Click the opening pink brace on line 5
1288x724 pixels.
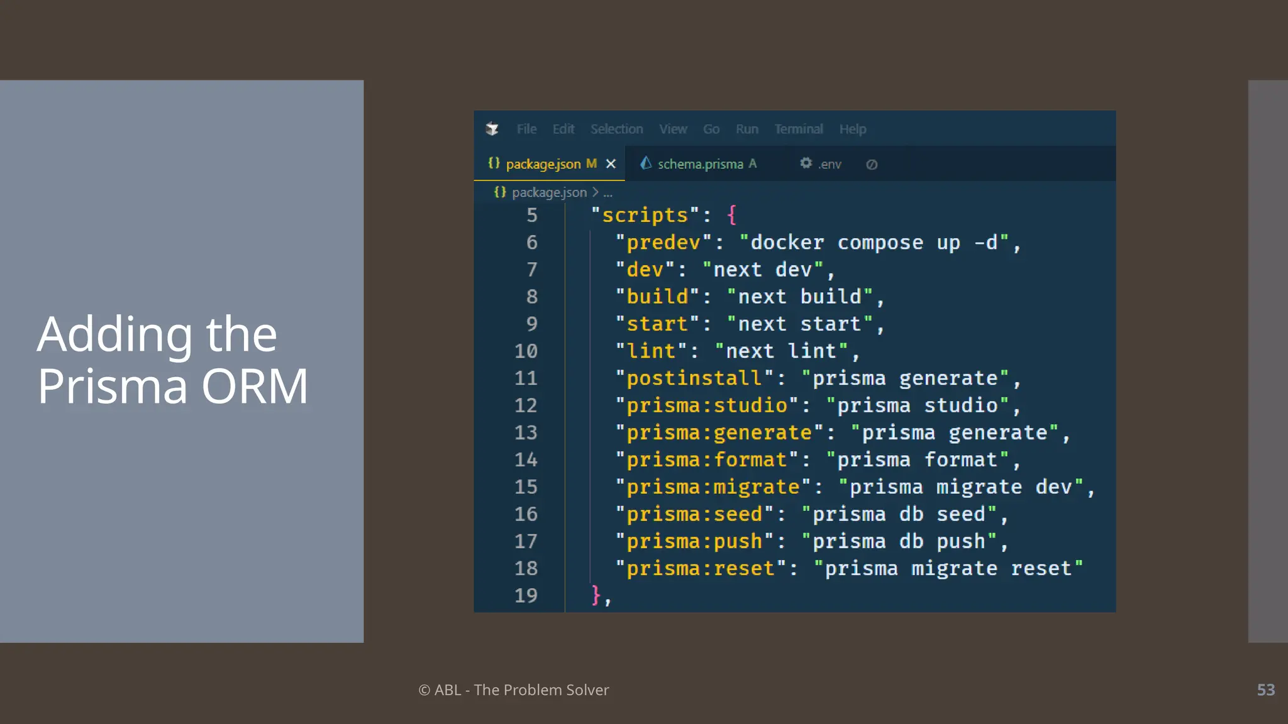coord(731,216)
